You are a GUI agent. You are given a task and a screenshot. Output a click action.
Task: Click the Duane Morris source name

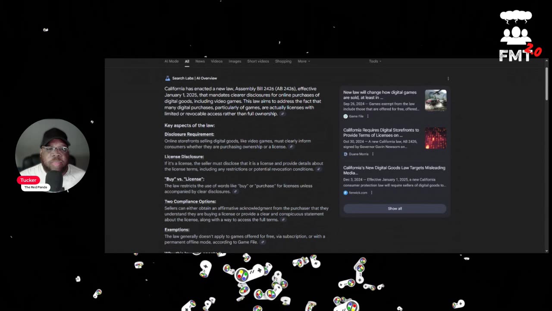[359, 154]
